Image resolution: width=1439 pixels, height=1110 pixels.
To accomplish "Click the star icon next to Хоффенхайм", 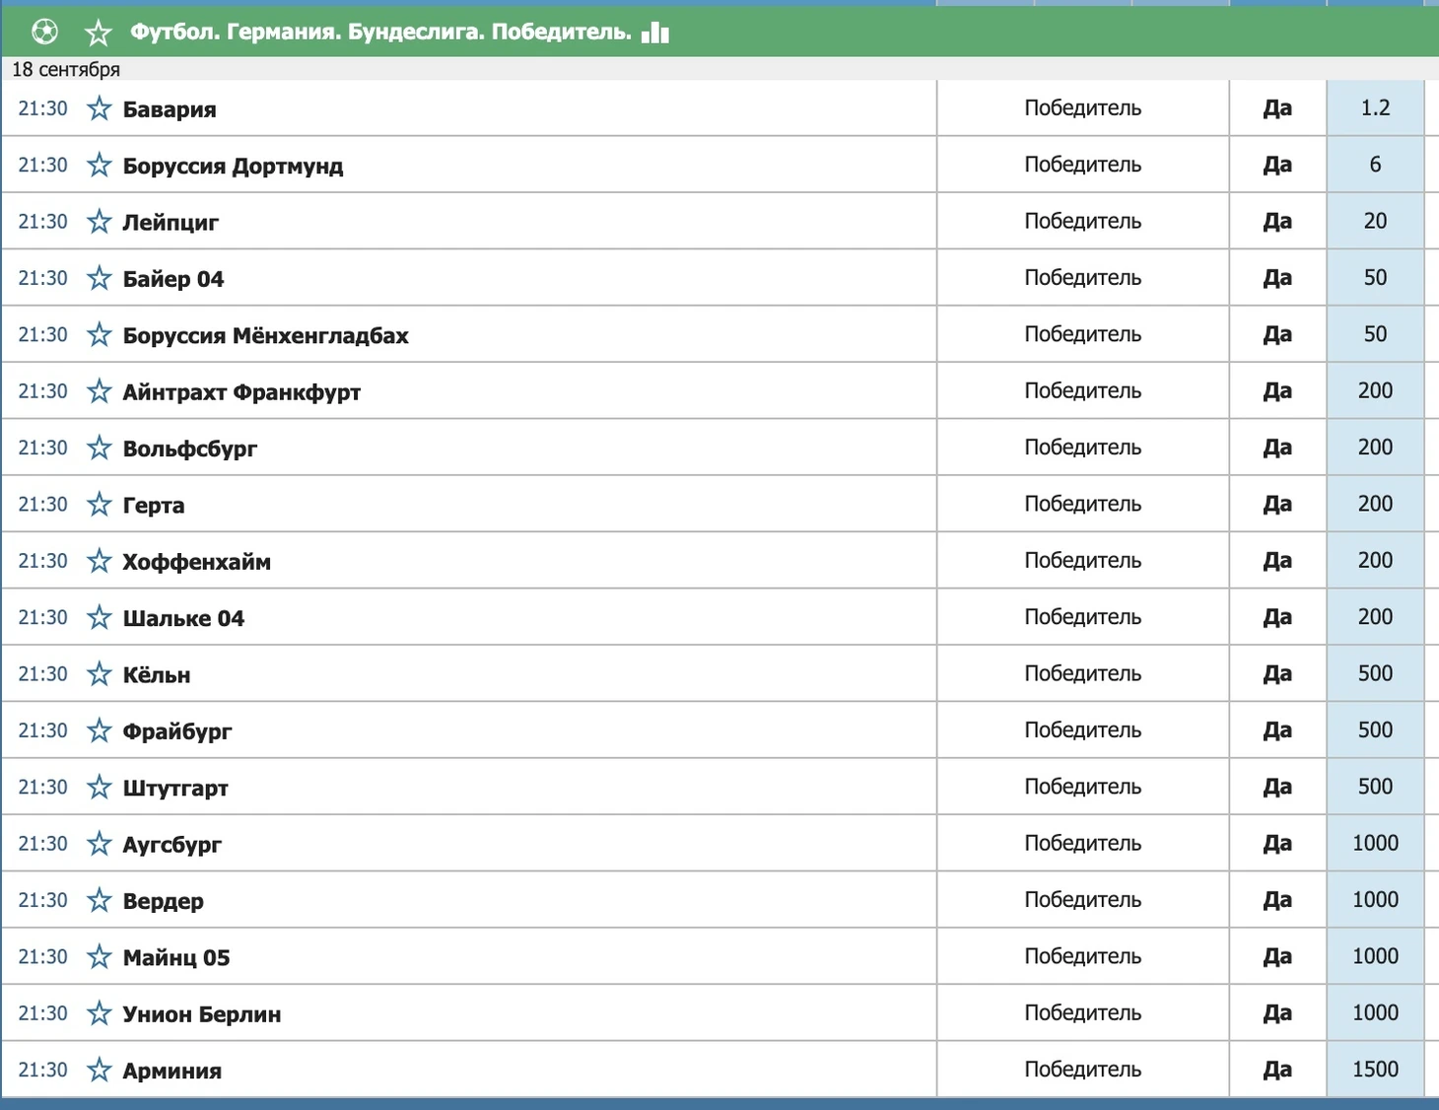I will (100, 561).
